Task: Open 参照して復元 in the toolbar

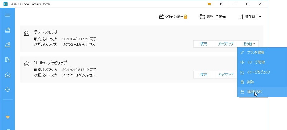Action: pyautogui.click(x=213, y=17)
